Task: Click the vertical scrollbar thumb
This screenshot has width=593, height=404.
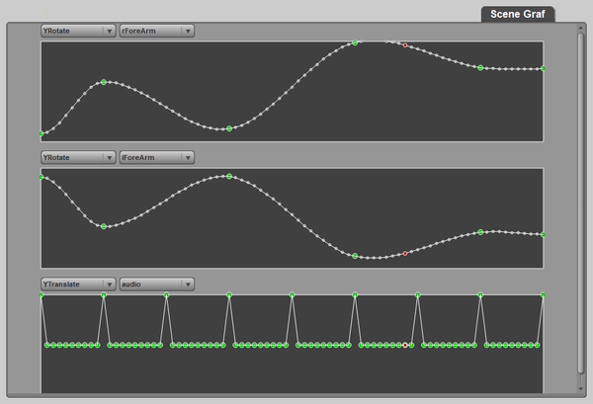Action: (x=580, y=203)
